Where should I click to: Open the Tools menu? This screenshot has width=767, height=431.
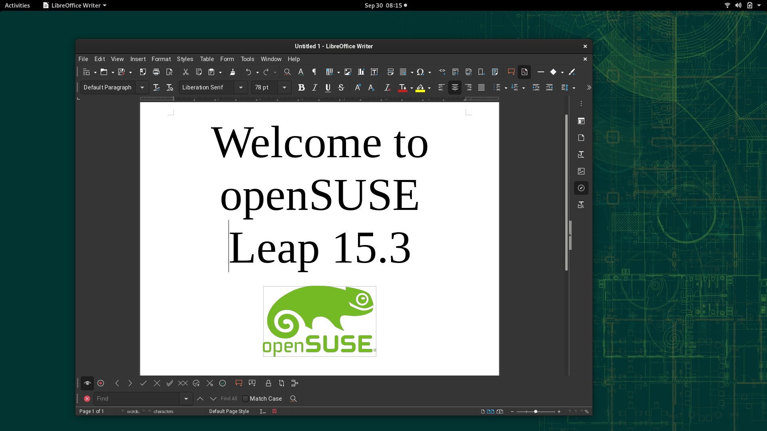(x=247, y=59)
